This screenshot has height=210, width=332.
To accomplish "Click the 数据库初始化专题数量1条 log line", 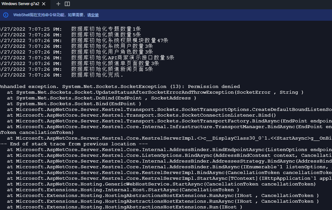I will coord(104,29).
